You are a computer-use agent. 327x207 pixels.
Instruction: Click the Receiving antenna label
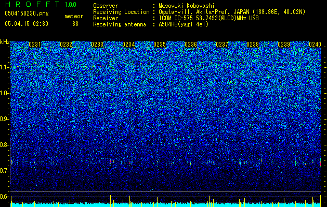120,24
